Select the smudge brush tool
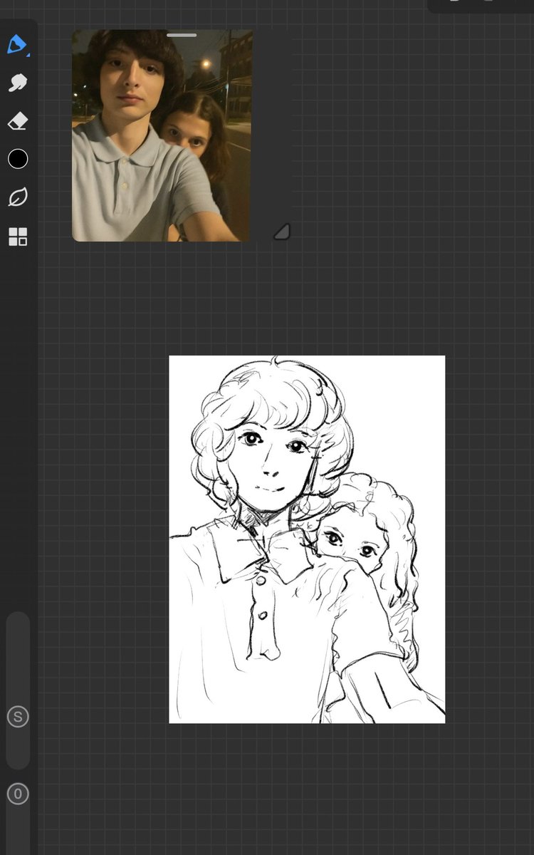Image resolution: width=534 pixels, height=855 pixels. (18, 83)
